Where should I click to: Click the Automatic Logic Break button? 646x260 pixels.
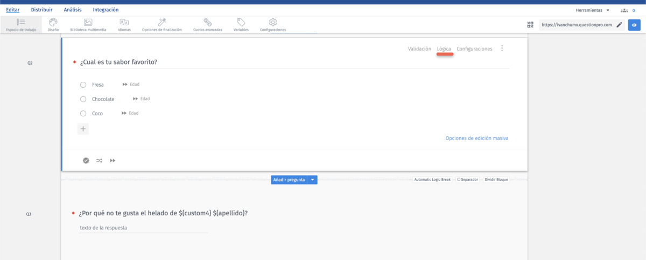(432, 180)
